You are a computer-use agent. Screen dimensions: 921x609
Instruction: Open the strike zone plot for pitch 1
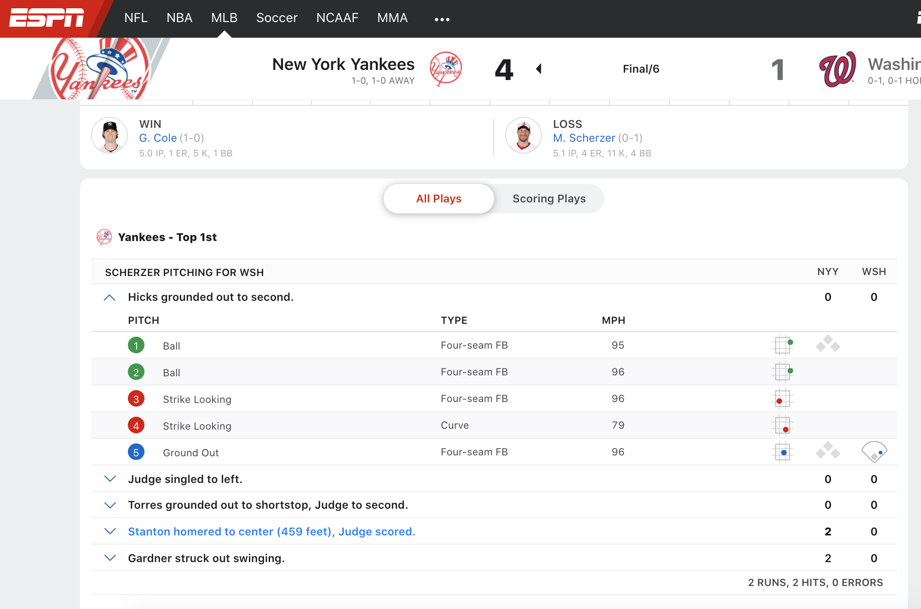pyautogui.click(x=783, y=345)
